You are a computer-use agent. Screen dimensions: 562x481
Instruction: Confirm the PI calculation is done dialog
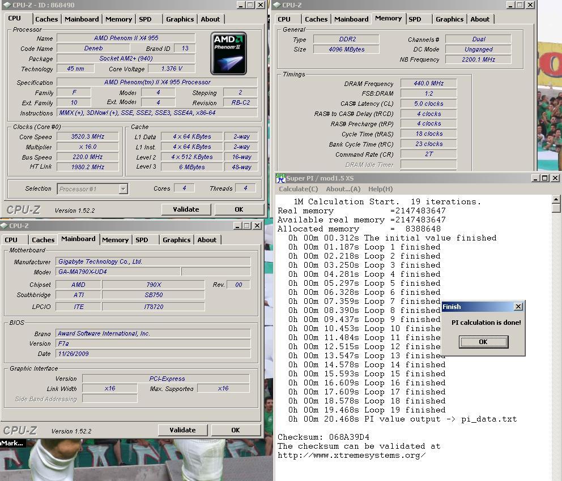click(483, 342)
